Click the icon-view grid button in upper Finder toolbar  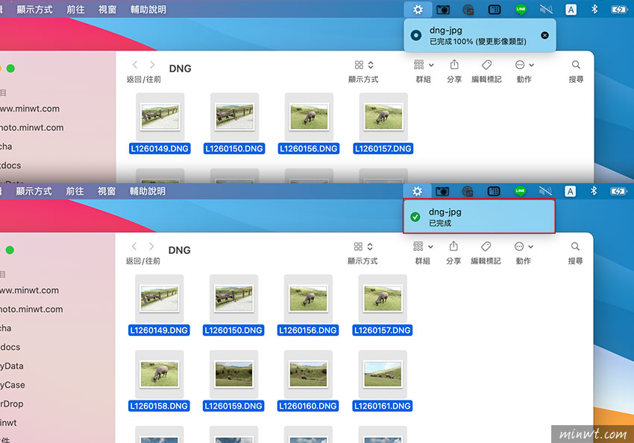(359, 65)
